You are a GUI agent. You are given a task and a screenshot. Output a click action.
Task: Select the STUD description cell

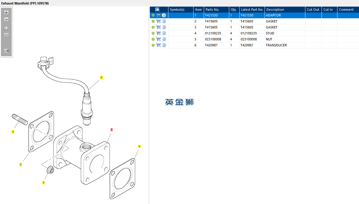point(285,34)
